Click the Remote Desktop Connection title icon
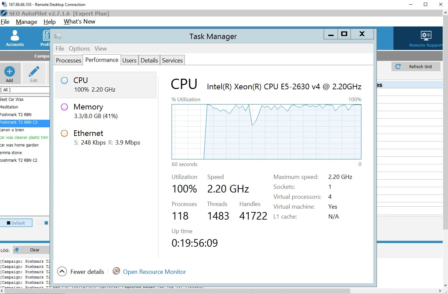The width and height of the screenshot is (448, 294). coord(4,5)
